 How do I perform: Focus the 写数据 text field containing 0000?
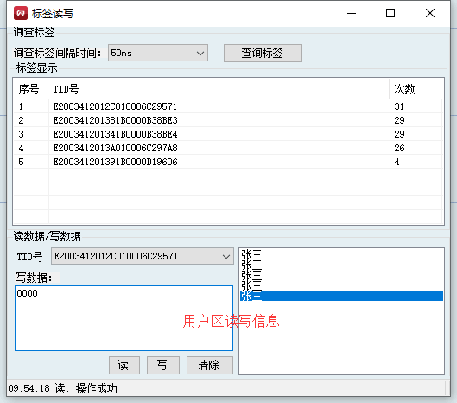tap(124, 318)
